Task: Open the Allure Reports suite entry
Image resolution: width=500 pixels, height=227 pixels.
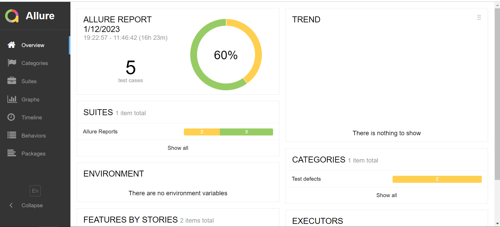Action: click(x=100, y=132)
